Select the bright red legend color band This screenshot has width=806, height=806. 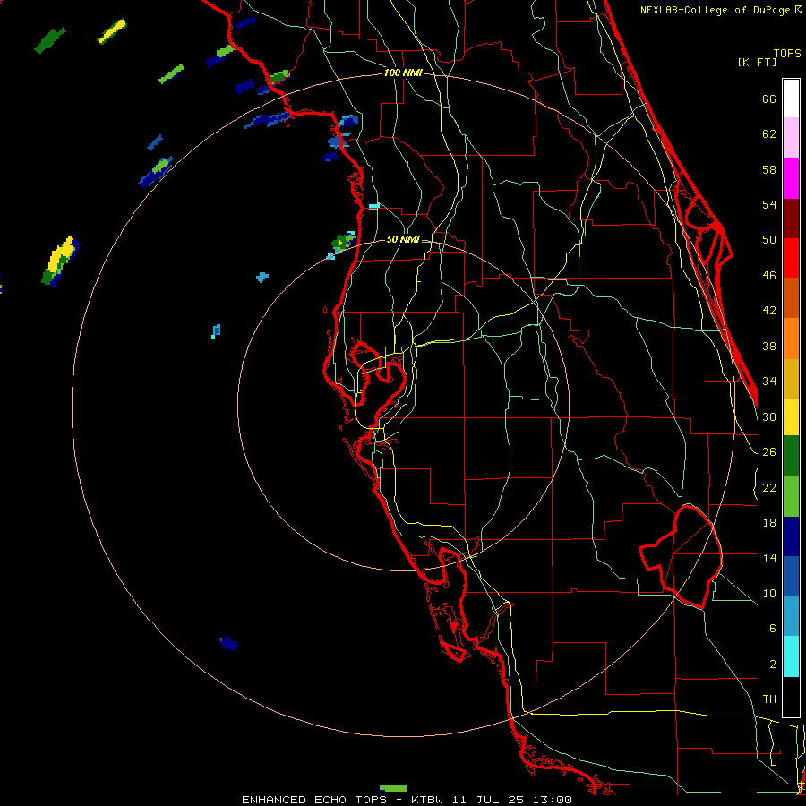coord(791,258)
